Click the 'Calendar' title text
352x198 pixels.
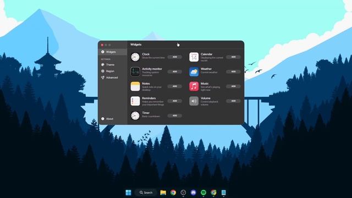tap(207, 54)
